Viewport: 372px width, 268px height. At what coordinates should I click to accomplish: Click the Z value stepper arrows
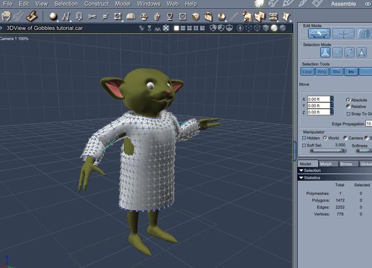pyautogui.click(x=332, y=112)
